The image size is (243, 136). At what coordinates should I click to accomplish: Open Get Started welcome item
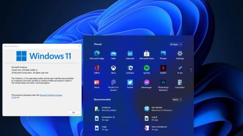[x=158, y=109]
